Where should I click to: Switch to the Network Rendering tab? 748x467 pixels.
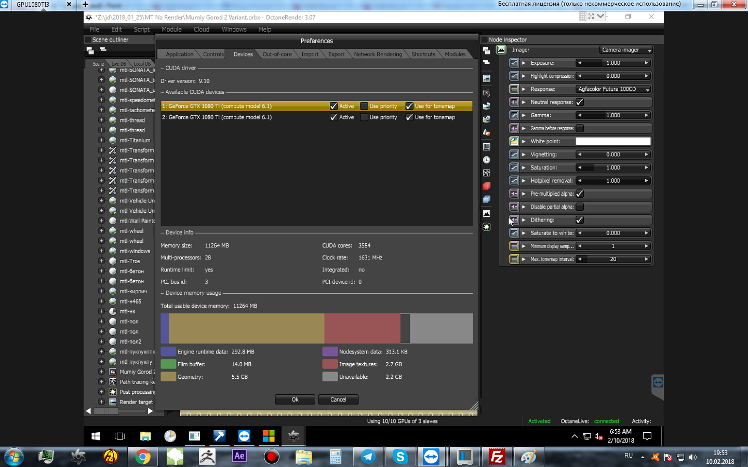378,54
